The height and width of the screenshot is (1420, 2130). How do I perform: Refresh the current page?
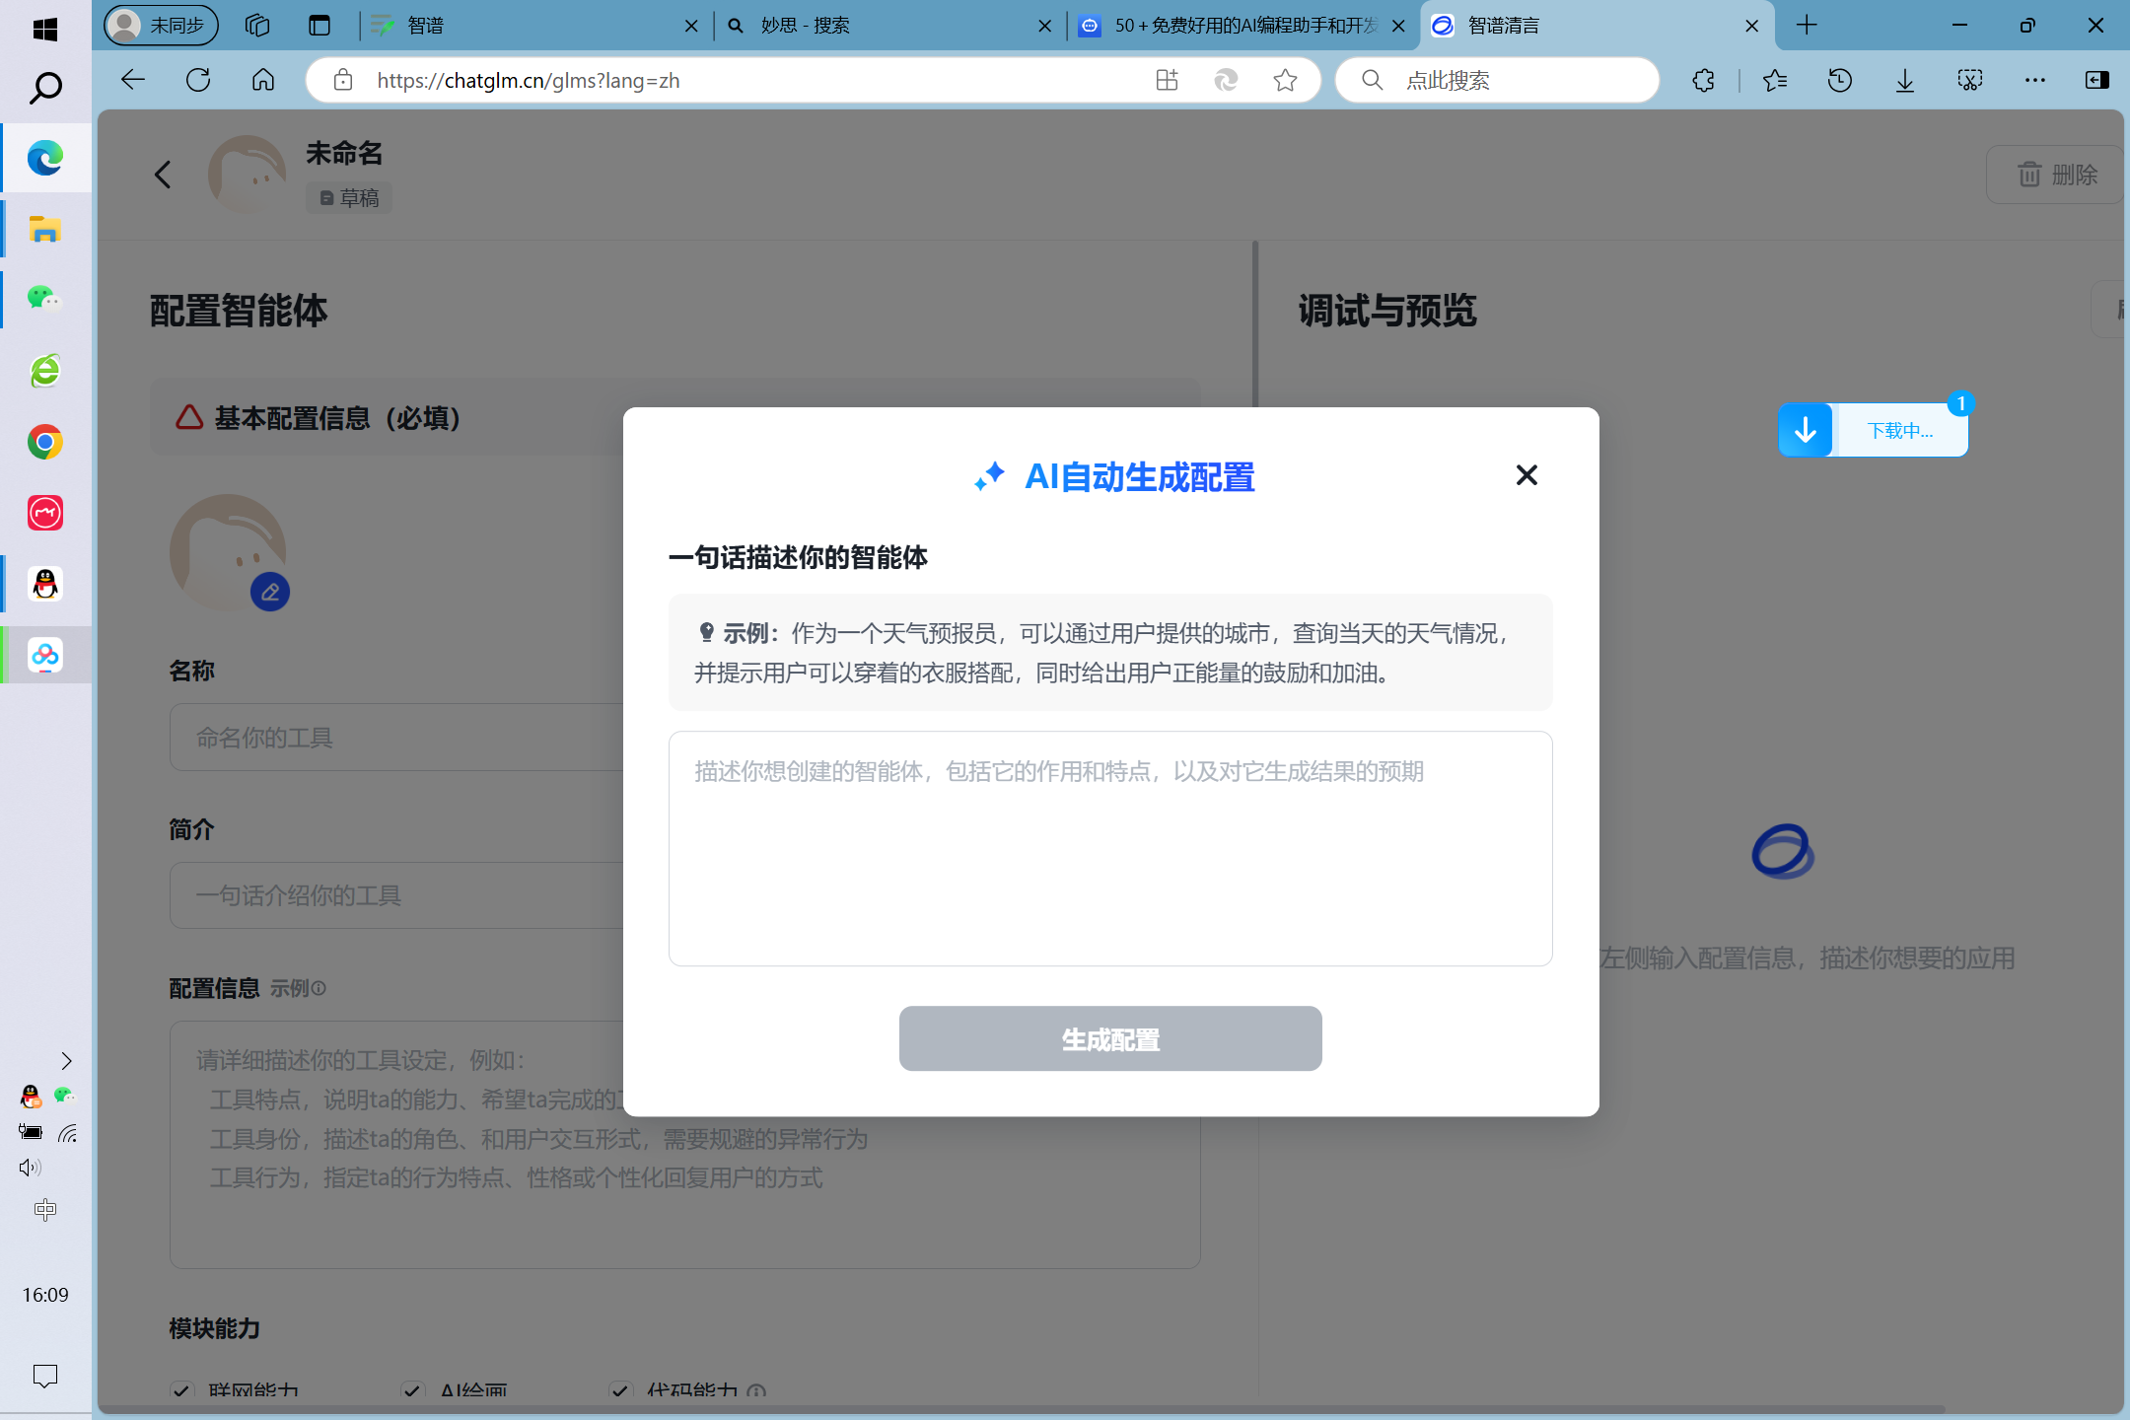click(x=198, y=80)
